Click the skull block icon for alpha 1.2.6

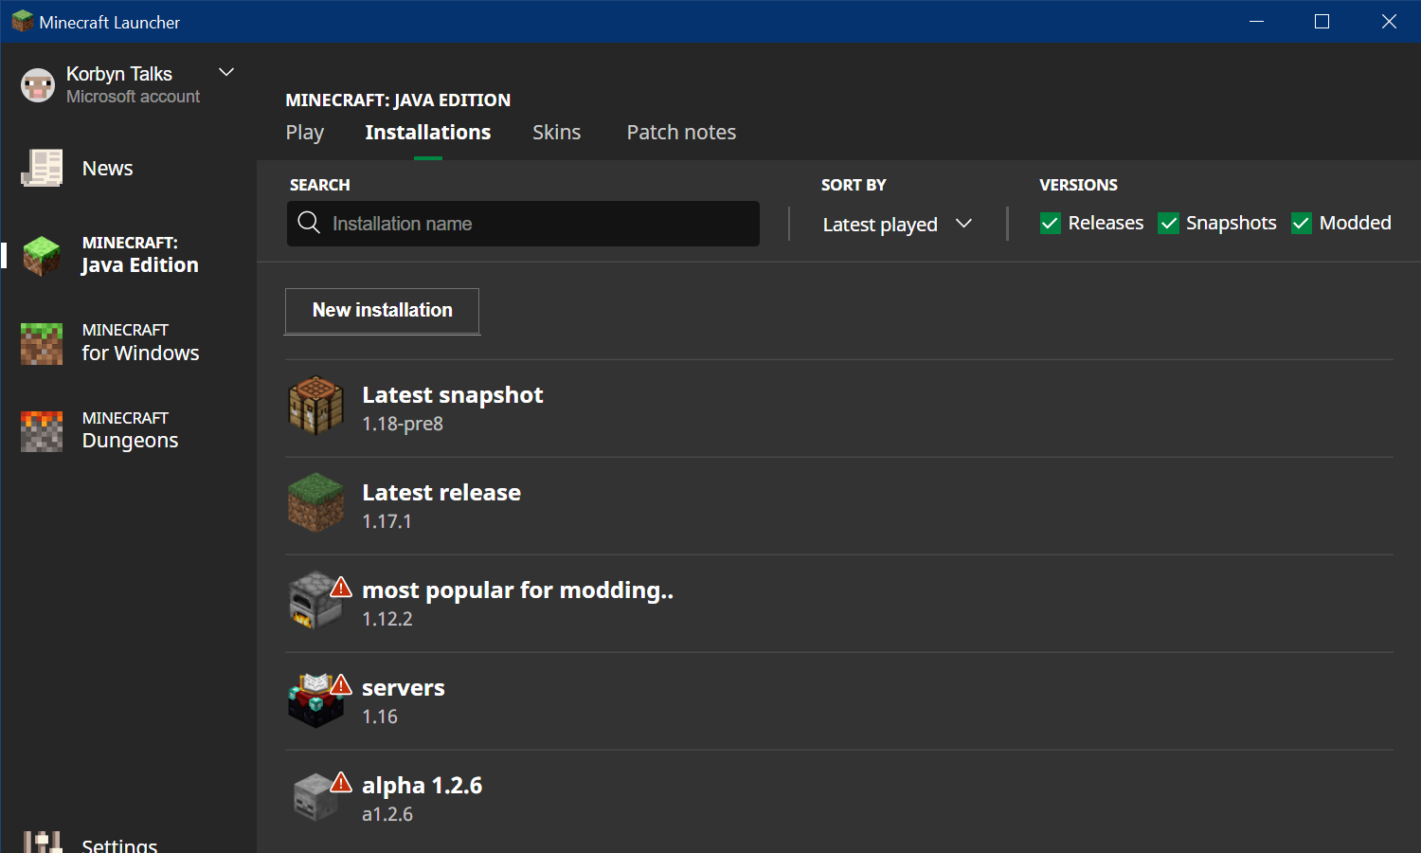click(315, 797)
